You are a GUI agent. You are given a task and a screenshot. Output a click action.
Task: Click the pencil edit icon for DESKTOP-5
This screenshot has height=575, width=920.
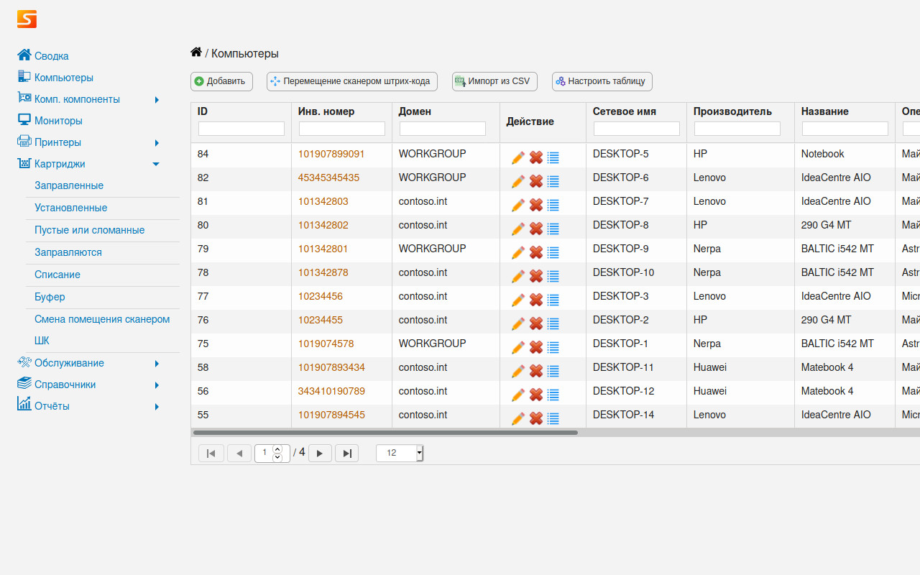click(517, 158)
